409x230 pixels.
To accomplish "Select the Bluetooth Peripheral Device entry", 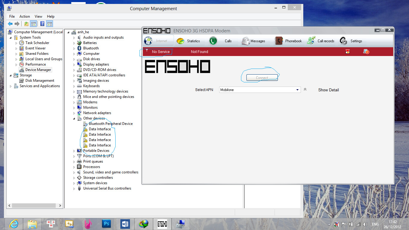I will [x=110, y=124].
